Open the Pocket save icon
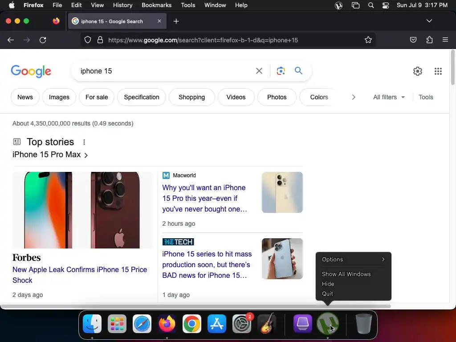456x342 pixels. point(413,40)
